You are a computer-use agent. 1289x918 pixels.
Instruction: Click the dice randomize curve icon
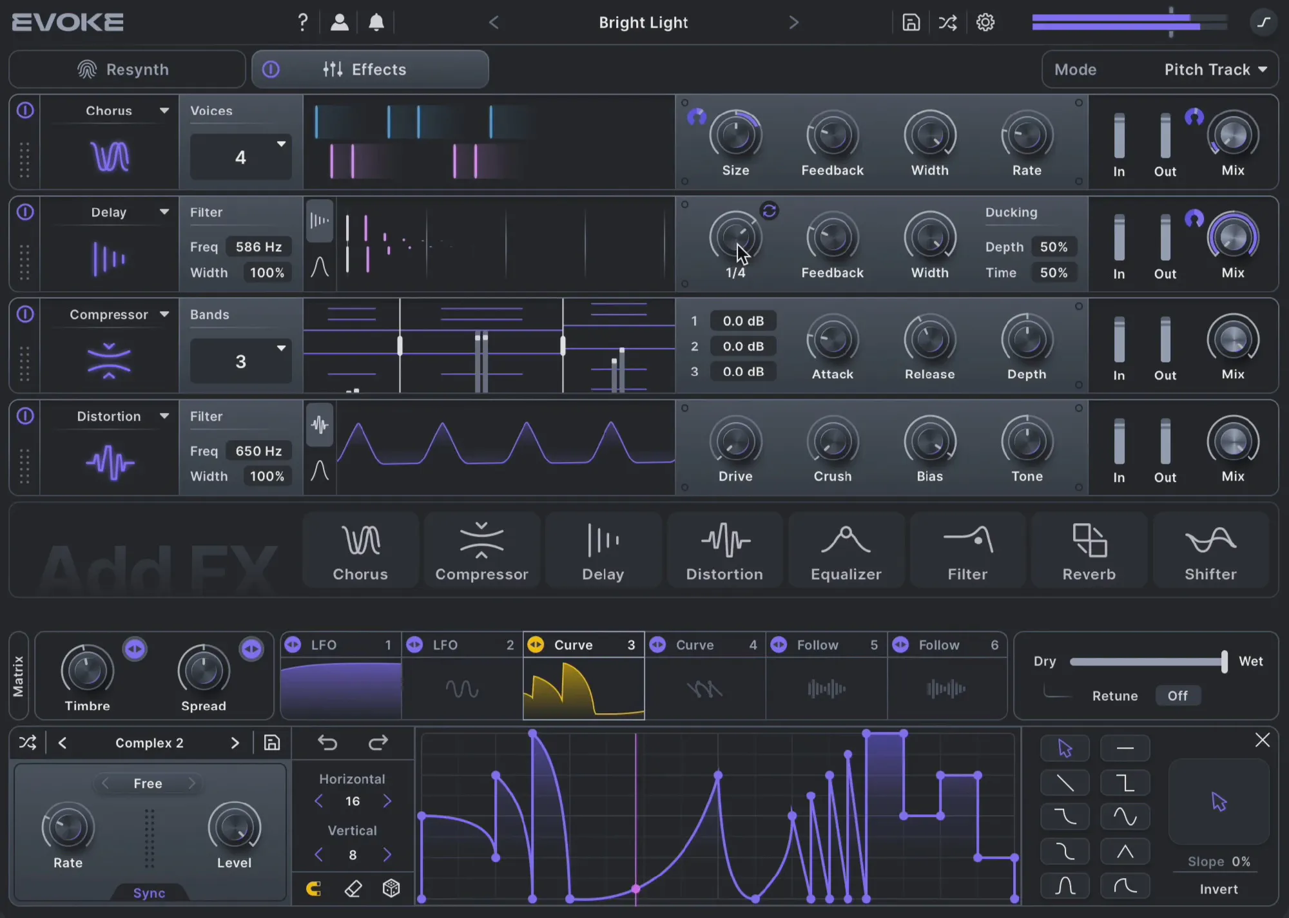pyautogui.click(x=391, y=889)
